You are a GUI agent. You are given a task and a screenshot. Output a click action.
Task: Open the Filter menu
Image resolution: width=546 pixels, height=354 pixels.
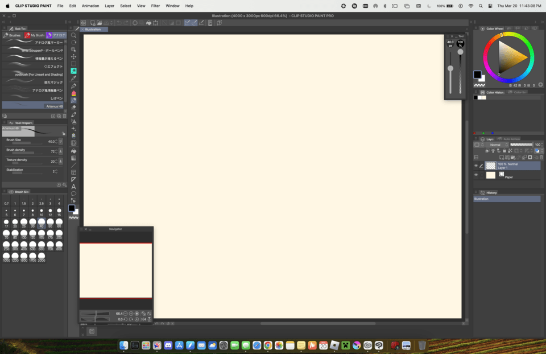pos(155,6)
